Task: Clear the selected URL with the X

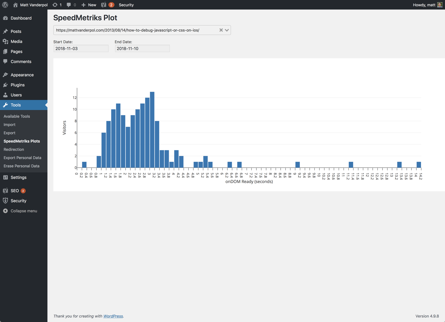Action: 221,30
